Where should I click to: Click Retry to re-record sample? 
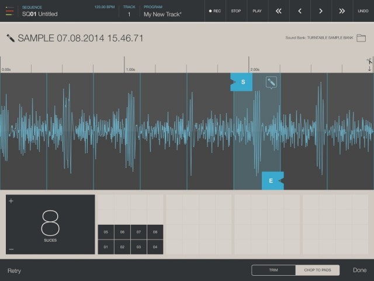tap(14, 270)
